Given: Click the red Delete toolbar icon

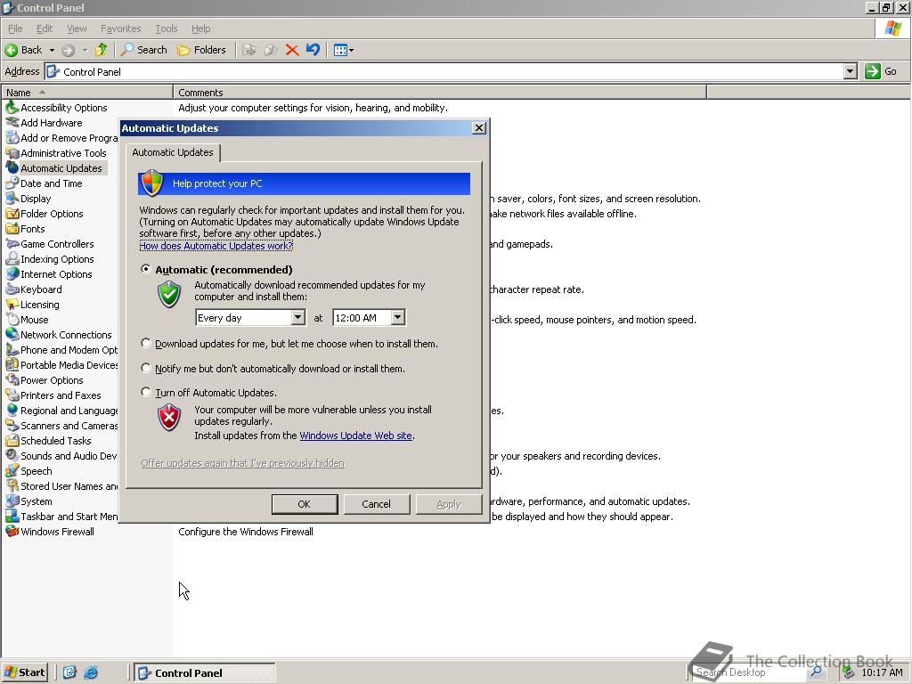Looking at the screenshot, I should point(292,50).
